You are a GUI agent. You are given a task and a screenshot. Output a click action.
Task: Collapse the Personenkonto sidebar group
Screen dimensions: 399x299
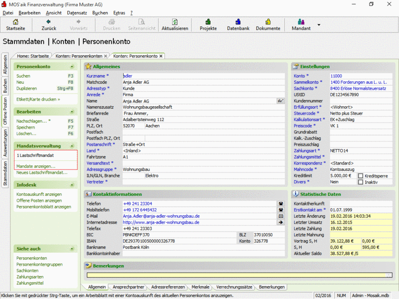(72, 67)
